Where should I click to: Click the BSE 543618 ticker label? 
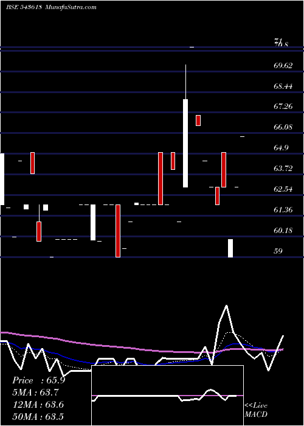pyautogui.click(x=24, y=7)
